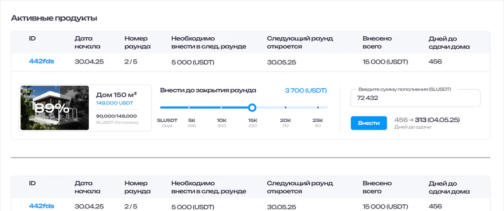Viewport: 504px width, 211px height.
Task: Click the first table's 30.05.25 next round date
Action: (281, 62)
